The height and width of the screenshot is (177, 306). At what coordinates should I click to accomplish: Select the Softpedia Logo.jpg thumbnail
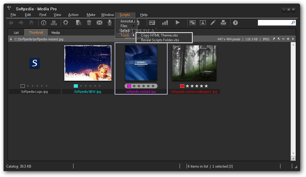[35, 63]
